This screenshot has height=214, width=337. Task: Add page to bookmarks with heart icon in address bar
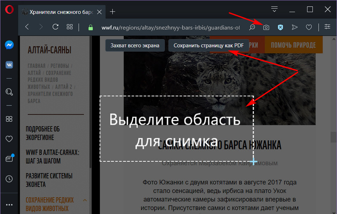click(309, 27)
